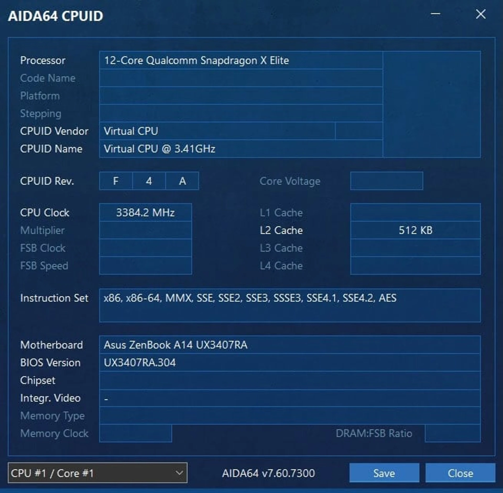The height and width of the screenshot is (493, 503).
Task: Click the CPUID Rev. cell A
Action: [x=182, y=181]
